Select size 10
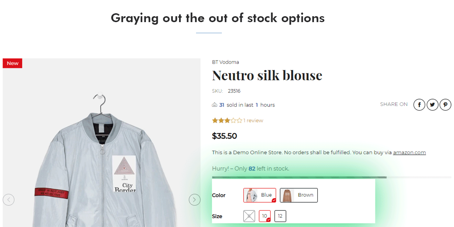 tap(265, 216)
